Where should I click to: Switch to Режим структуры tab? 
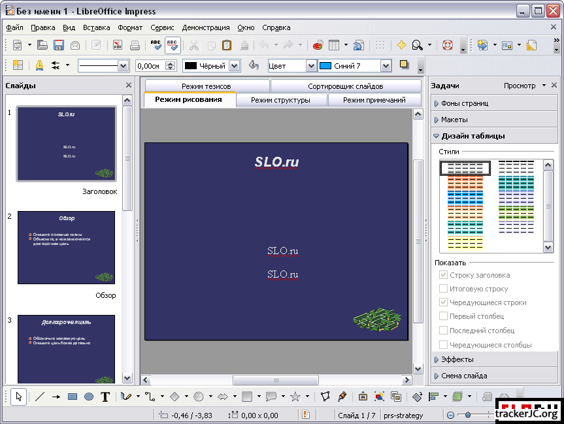(280, 100)
